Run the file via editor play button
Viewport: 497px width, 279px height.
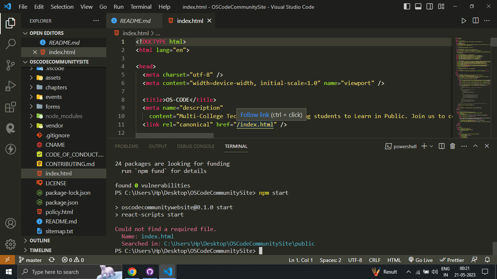tap(464, 21)
